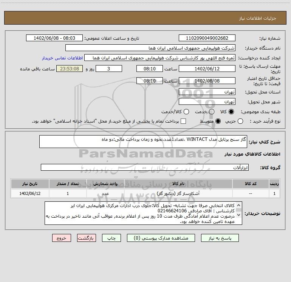Click the استان محل تحویل تهران field
The image size is (291, 282).
point(207,92)
